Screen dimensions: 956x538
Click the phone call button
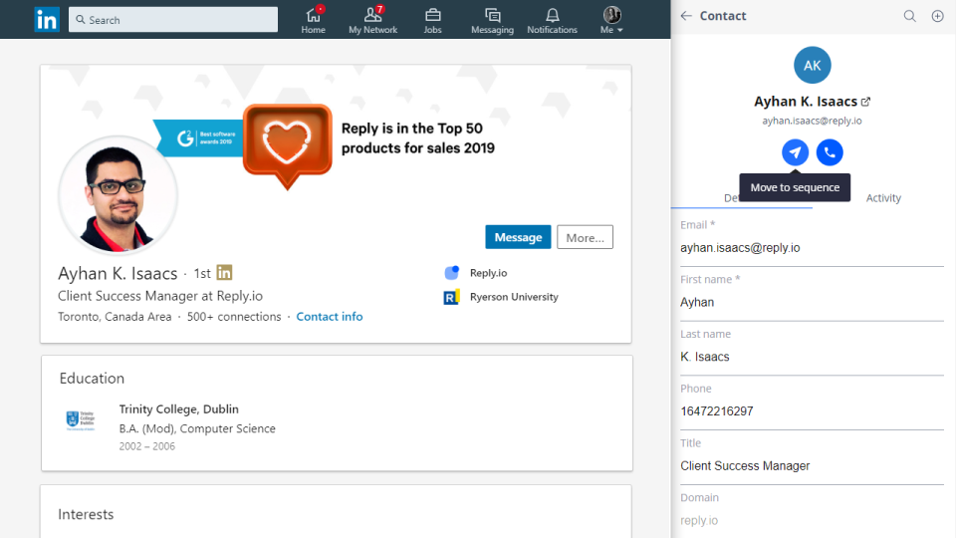point(830,152)
